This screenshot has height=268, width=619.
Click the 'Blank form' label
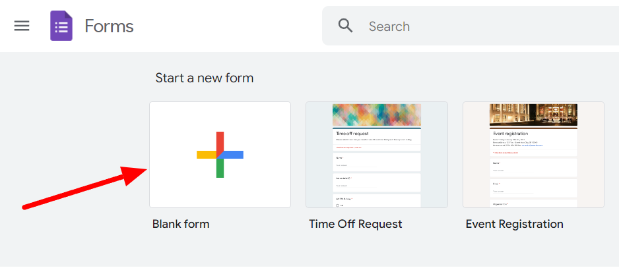[181, 224]
